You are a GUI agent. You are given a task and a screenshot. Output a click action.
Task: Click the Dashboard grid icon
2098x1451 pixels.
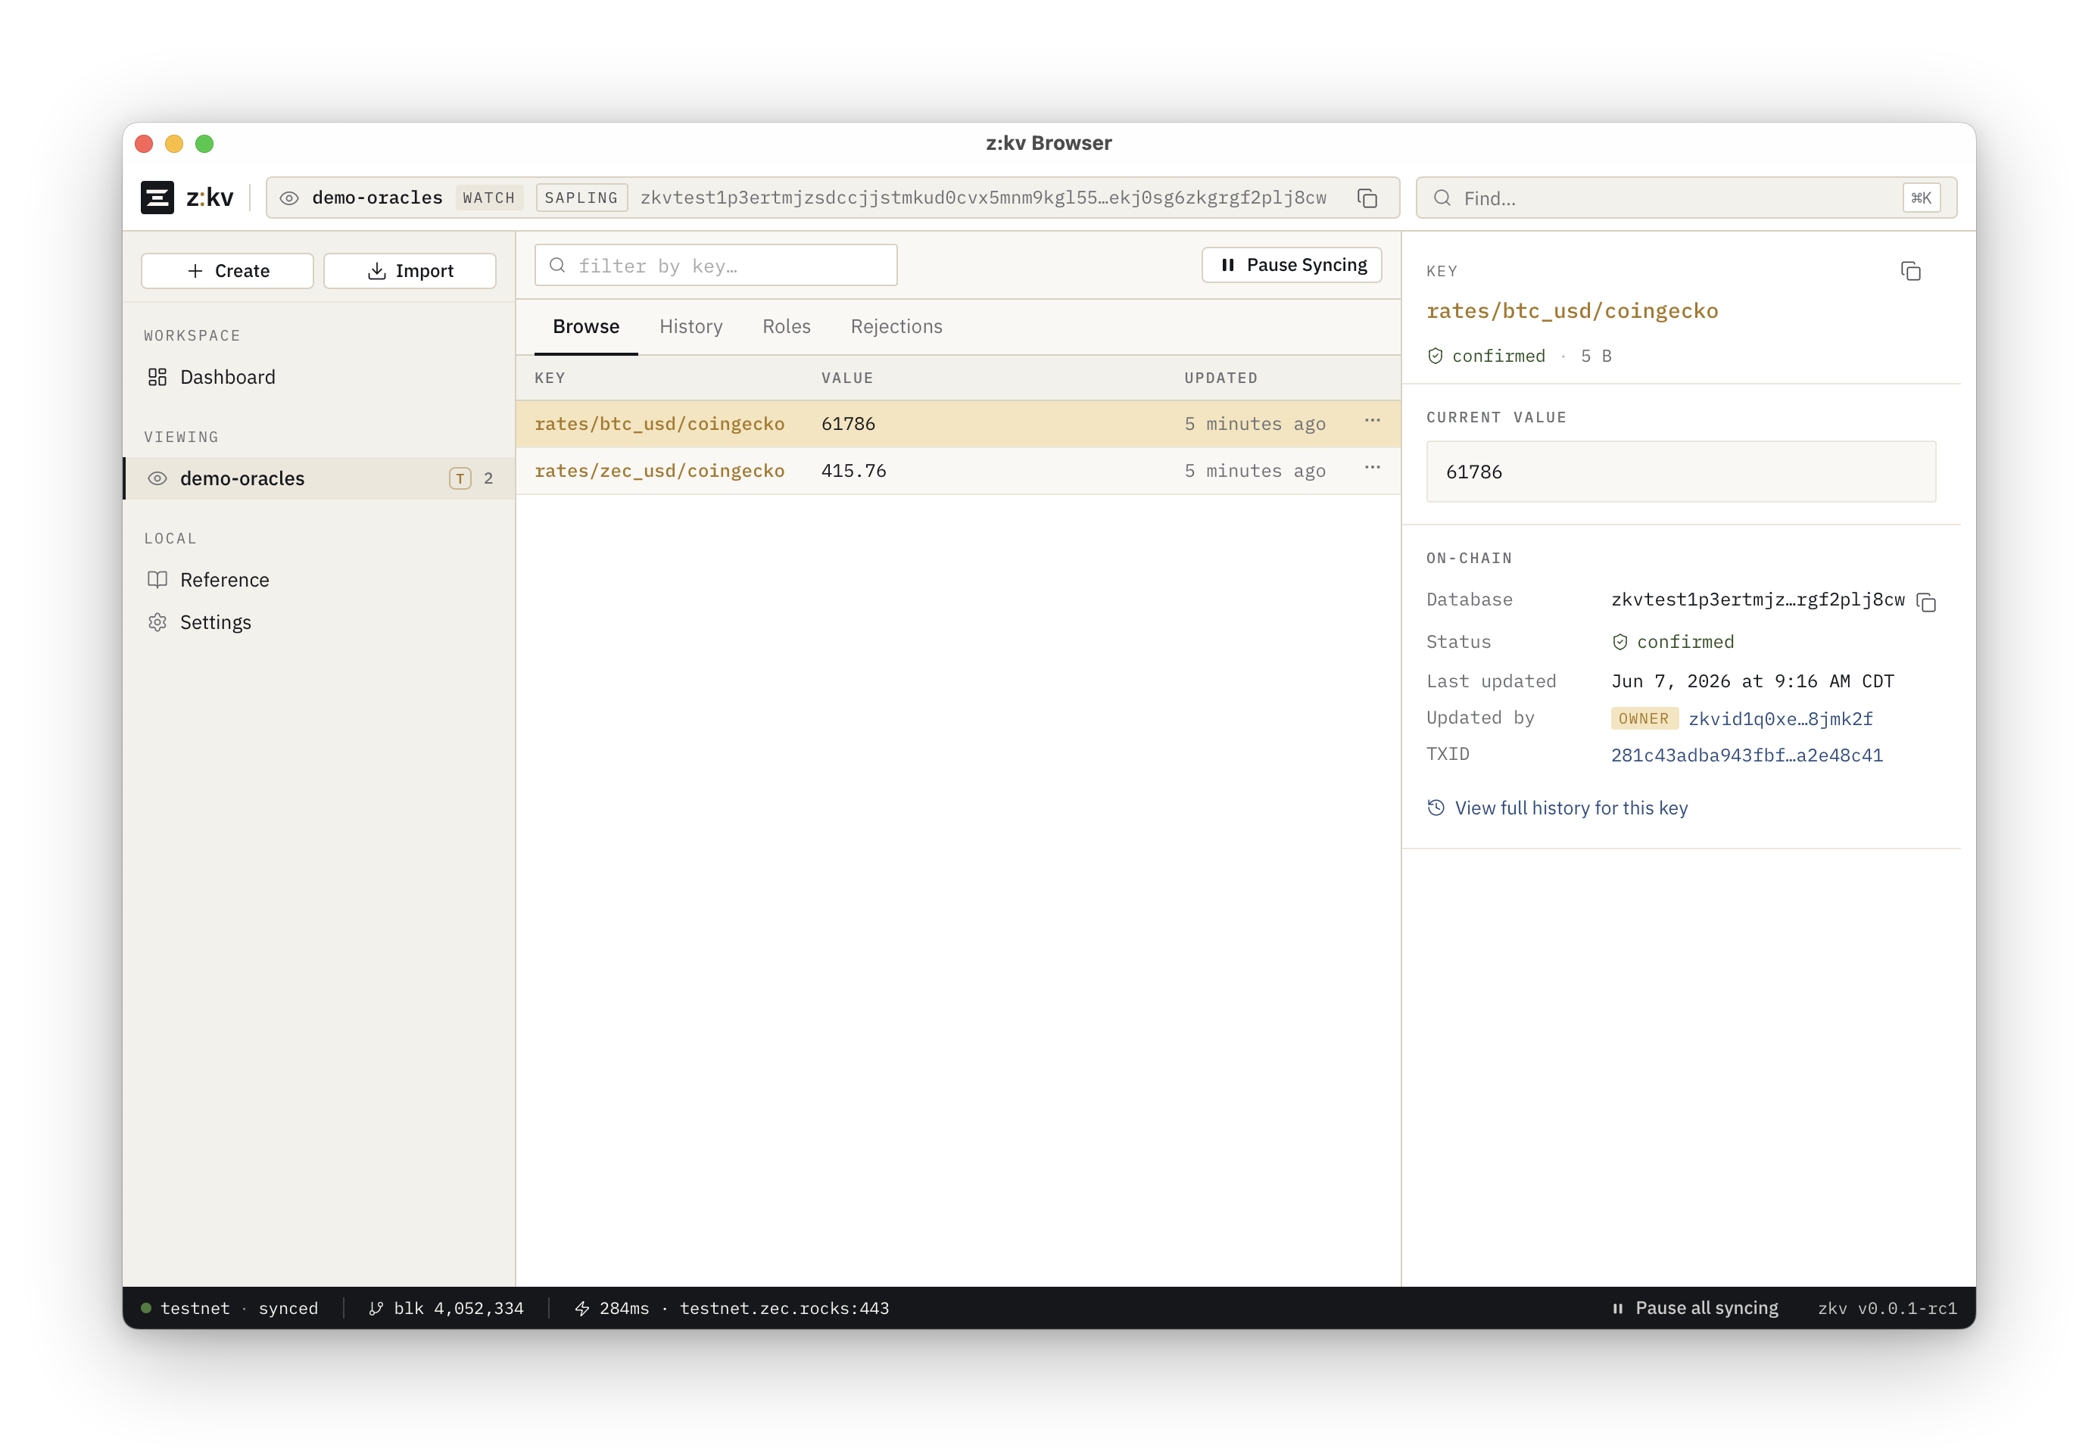tap(157, 377)
